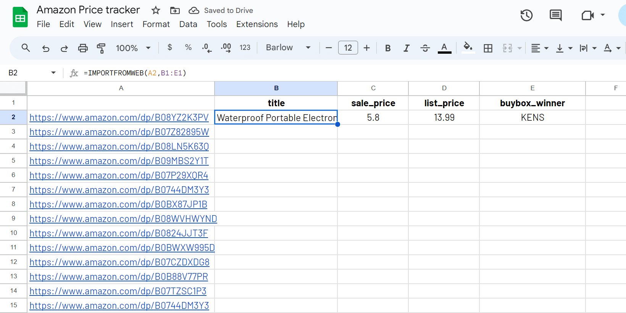
Task: Click the Borders grid icon
Action: [x=488, y=48]
